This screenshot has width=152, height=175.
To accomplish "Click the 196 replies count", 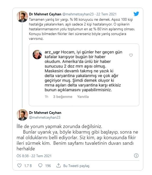I will pyautogui.click(x=48, y=166).
